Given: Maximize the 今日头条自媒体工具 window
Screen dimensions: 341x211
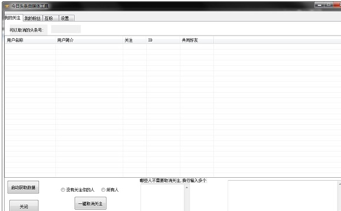Looking at the screenshot, I should [329, 5].
